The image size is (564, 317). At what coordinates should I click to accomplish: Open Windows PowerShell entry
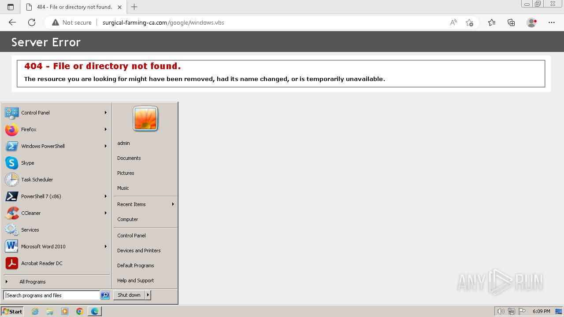[56, 146]
